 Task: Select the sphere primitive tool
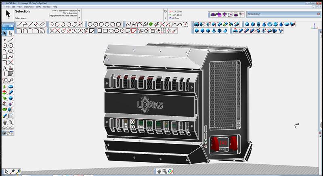[x=247, y=24]
